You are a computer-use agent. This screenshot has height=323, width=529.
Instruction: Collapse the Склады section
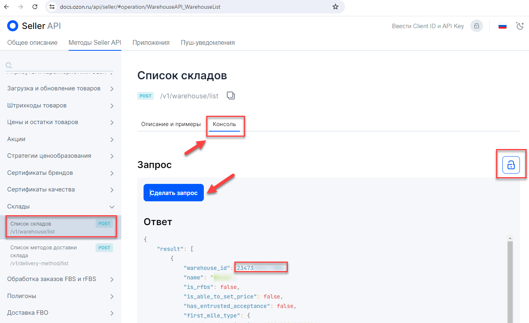point(112,207)
